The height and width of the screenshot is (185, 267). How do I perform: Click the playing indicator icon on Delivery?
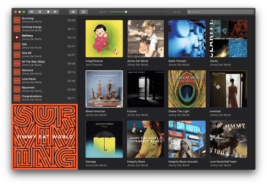coord(17,37)
